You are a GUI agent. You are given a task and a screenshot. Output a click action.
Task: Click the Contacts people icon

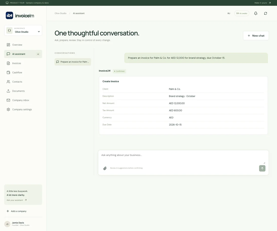point(8,82)
